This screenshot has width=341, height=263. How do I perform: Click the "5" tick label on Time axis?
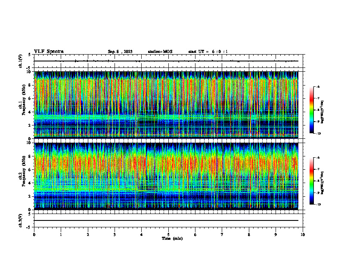[168, 235]
